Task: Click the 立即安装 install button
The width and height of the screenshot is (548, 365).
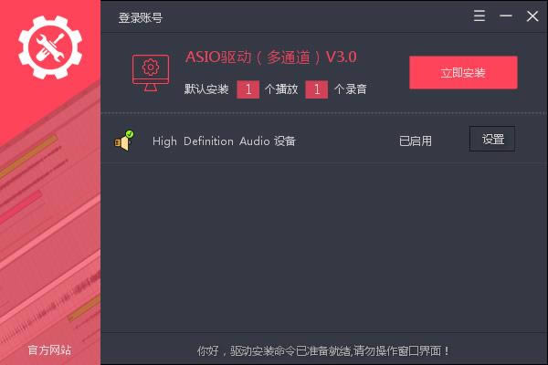Action: click(463, 73)
